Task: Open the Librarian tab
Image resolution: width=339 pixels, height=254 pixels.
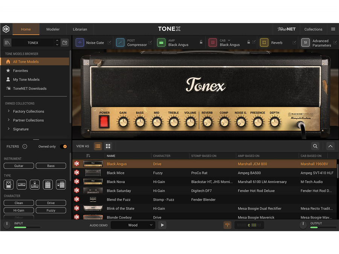Action: pos(80,29)
